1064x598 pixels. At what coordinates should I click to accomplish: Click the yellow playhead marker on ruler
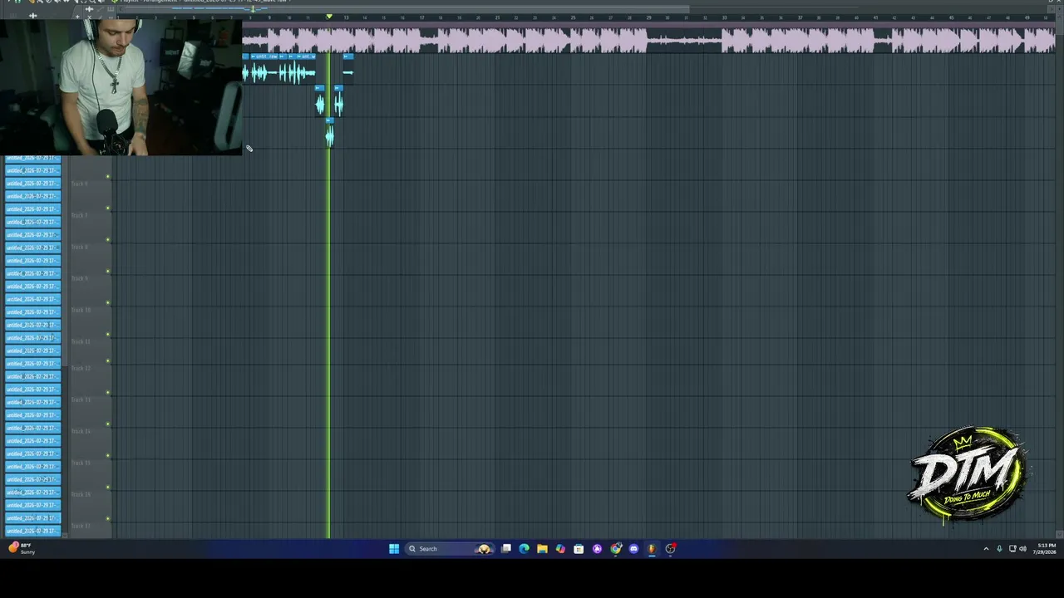point(329,17)
